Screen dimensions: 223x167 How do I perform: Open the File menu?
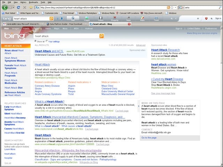click(x=4, y=2)
